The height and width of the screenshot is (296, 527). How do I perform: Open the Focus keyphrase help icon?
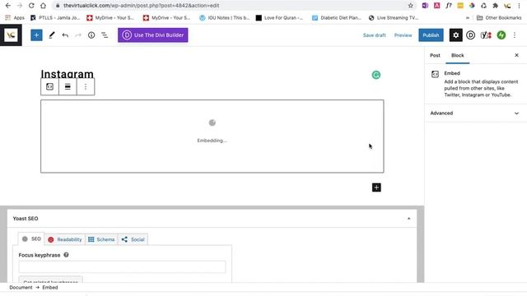(x=66, y=255)
